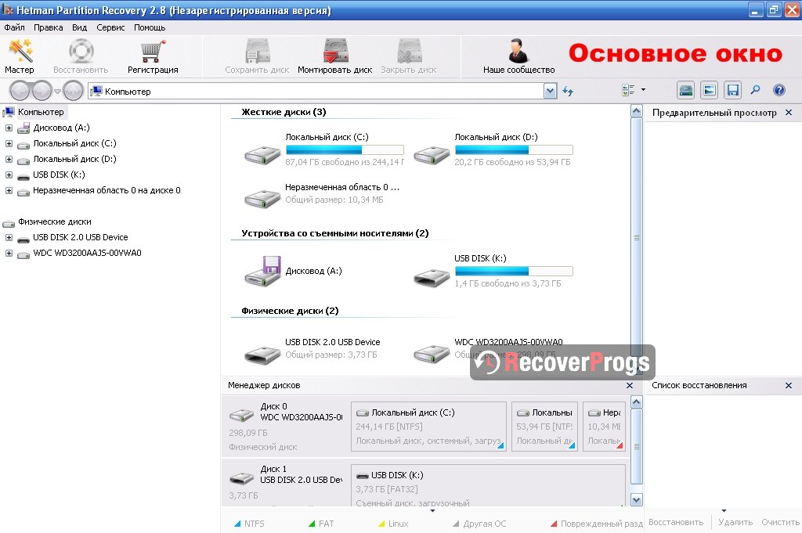Open the view mode dropdown arrow
This screenshot has width=802, height=533.
click(643, 90)
